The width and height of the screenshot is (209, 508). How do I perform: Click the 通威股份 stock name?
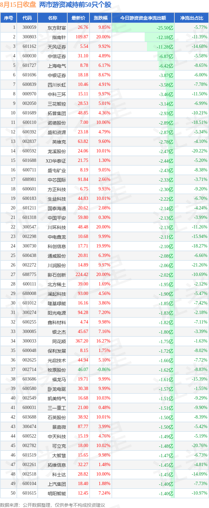pyautogui.click(x=57, y=256)
